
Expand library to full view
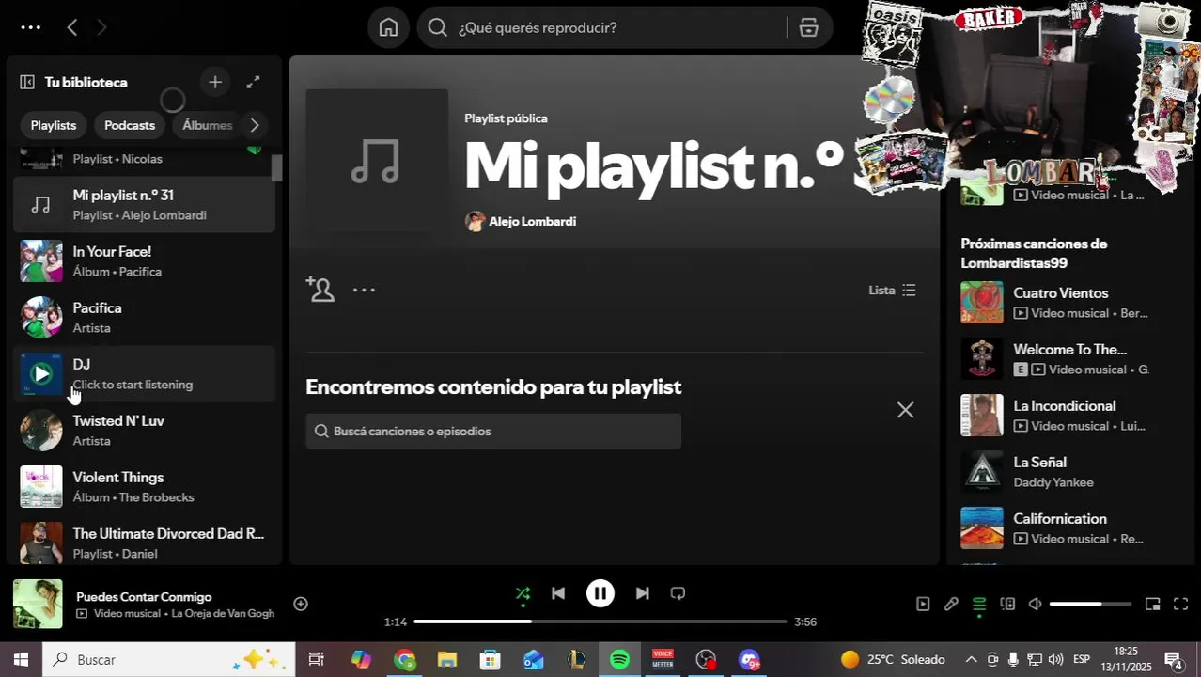(x=253, y=83)
